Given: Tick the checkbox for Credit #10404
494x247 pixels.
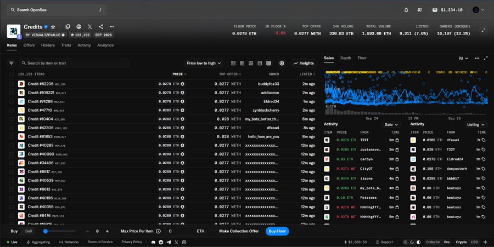Looking at the screenshot, I should tap(12, 119).
